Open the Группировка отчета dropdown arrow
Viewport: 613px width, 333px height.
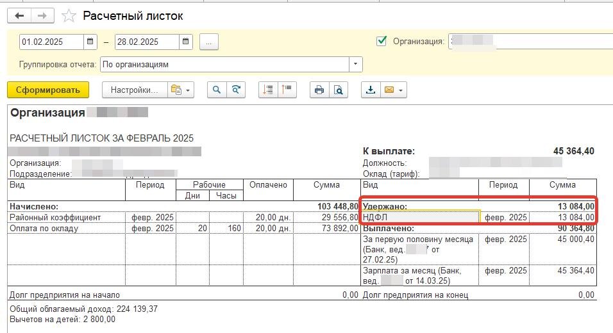[355, 65]
